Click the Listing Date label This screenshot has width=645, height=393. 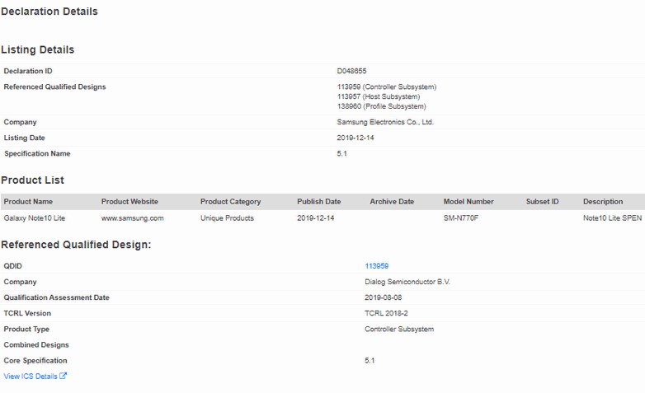point(24,138)
